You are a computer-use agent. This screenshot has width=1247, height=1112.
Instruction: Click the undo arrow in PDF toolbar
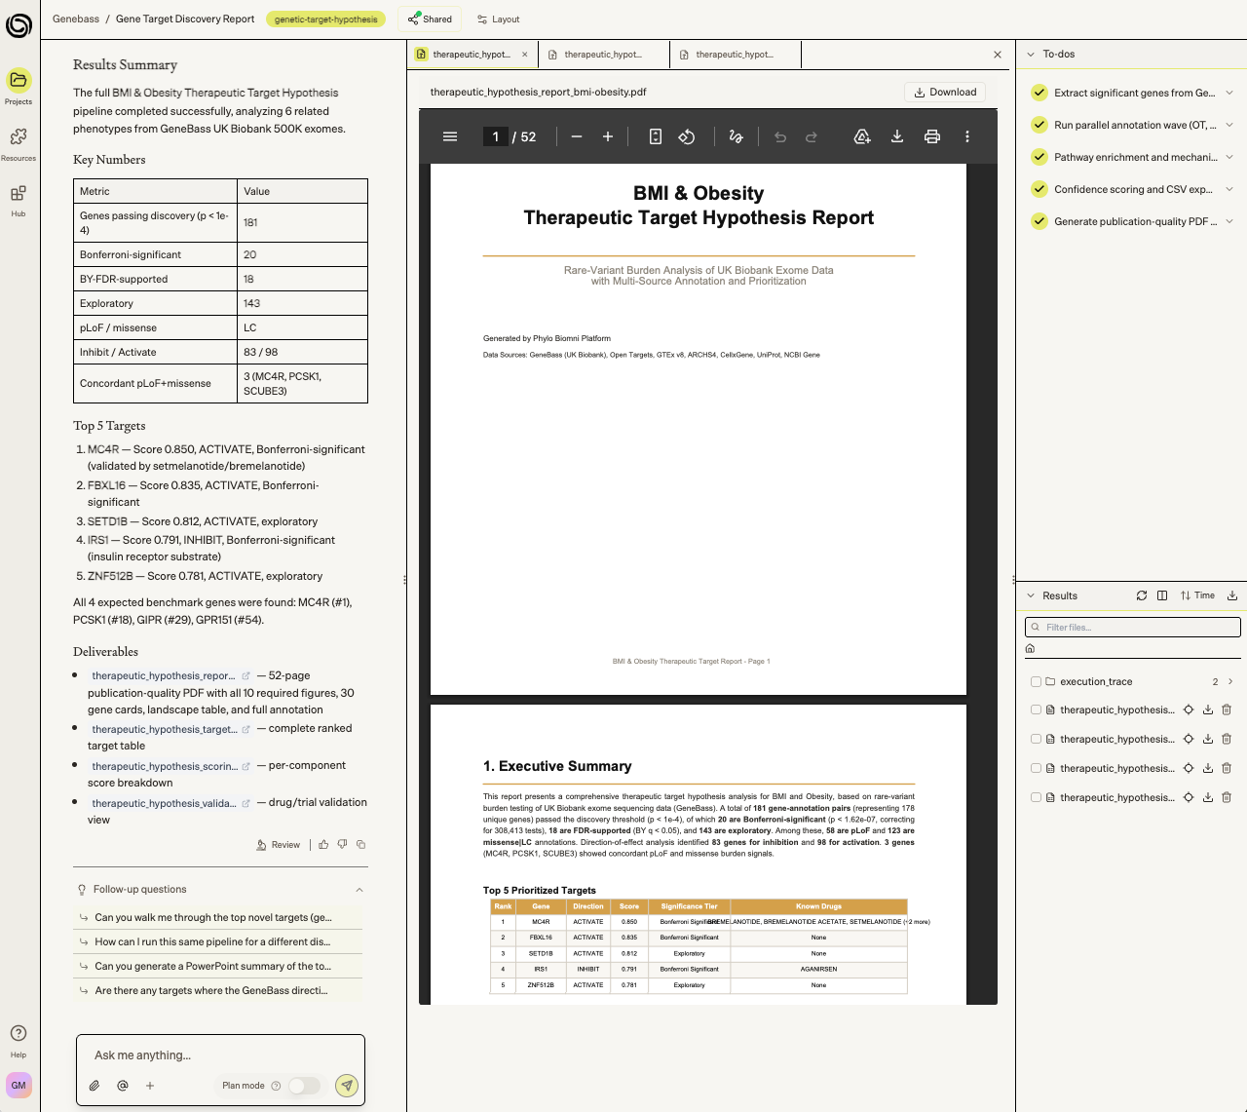point(780,136)
